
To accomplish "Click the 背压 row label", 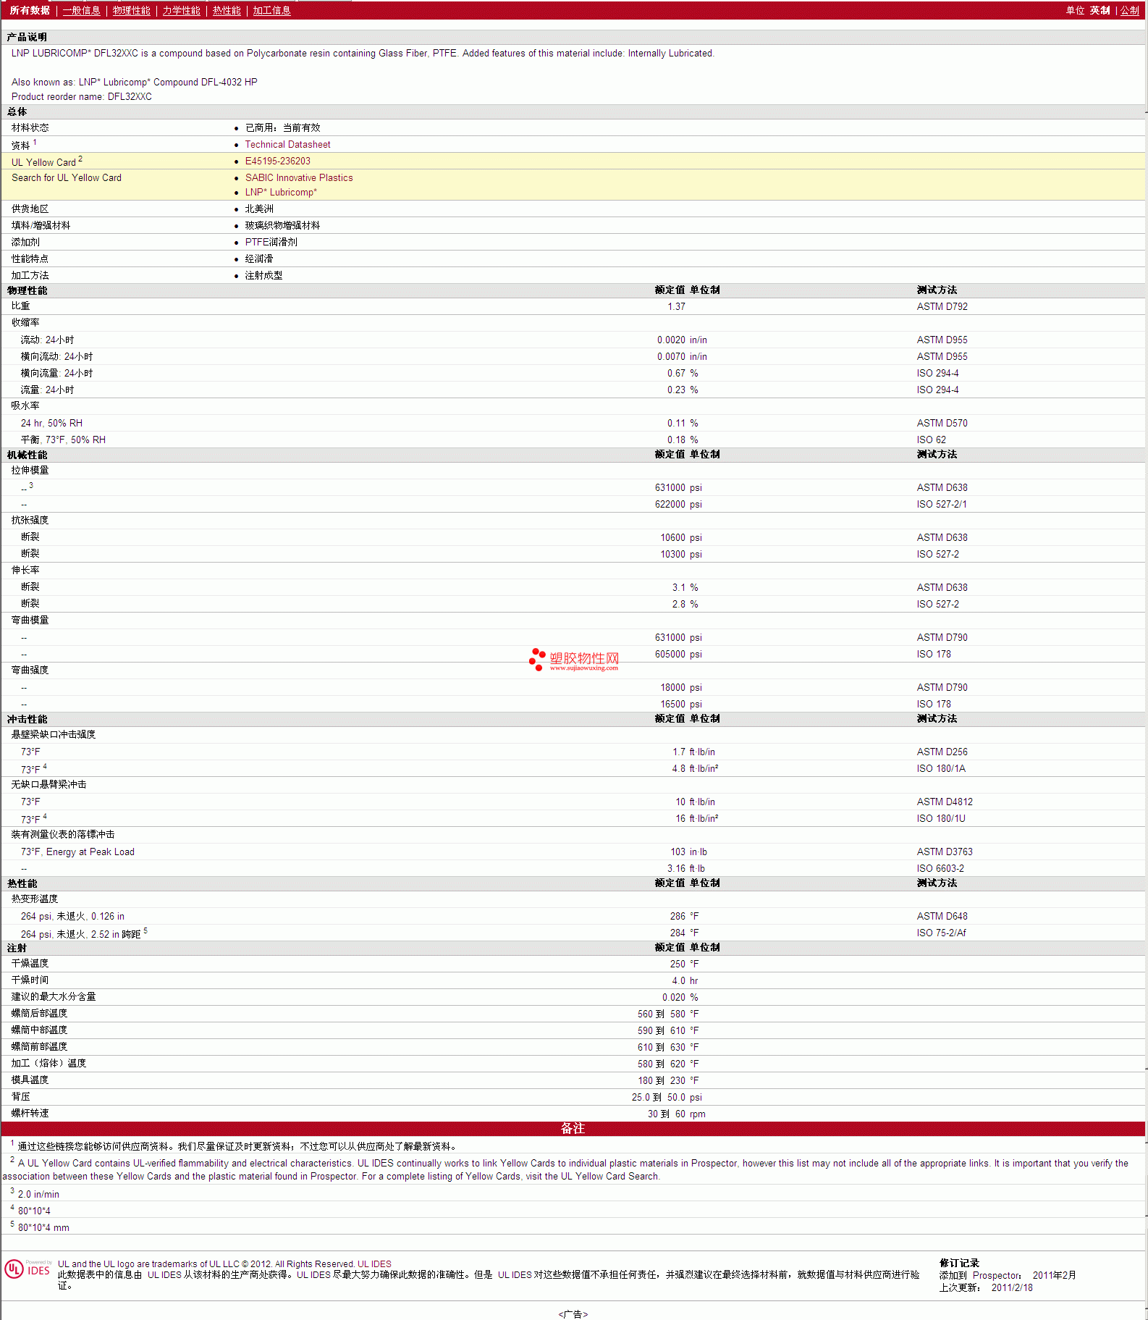I will pyautogui.click(x=20, y=1097).
